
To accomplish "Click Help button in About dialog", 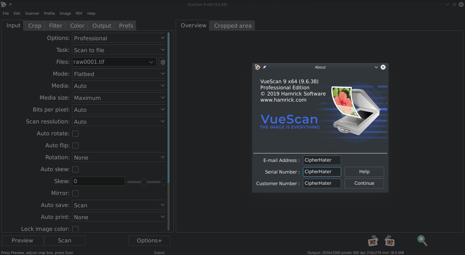I will coord(364,172).
